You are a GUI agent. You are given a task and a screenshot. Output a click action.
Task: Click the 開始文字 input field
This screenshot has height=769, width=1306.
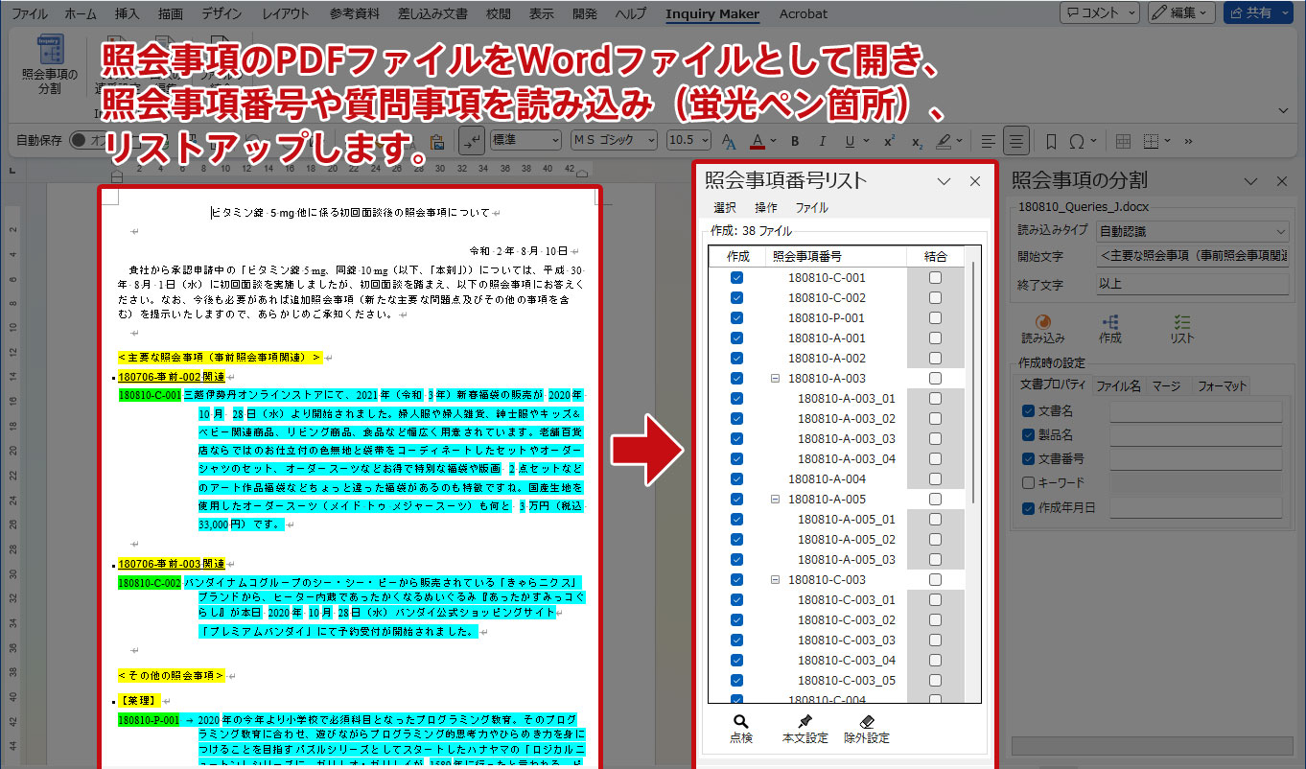tap(1193, 256)
